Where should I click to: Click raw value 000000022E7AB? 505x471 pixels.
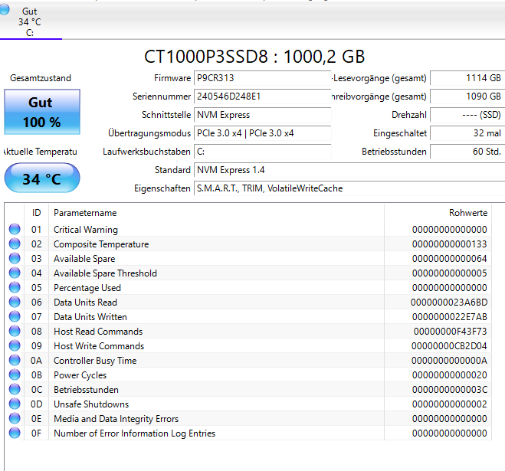point(449,317)
